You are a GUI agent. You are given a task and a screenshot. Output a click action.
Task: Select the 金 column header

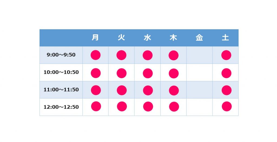coord(199,37)
